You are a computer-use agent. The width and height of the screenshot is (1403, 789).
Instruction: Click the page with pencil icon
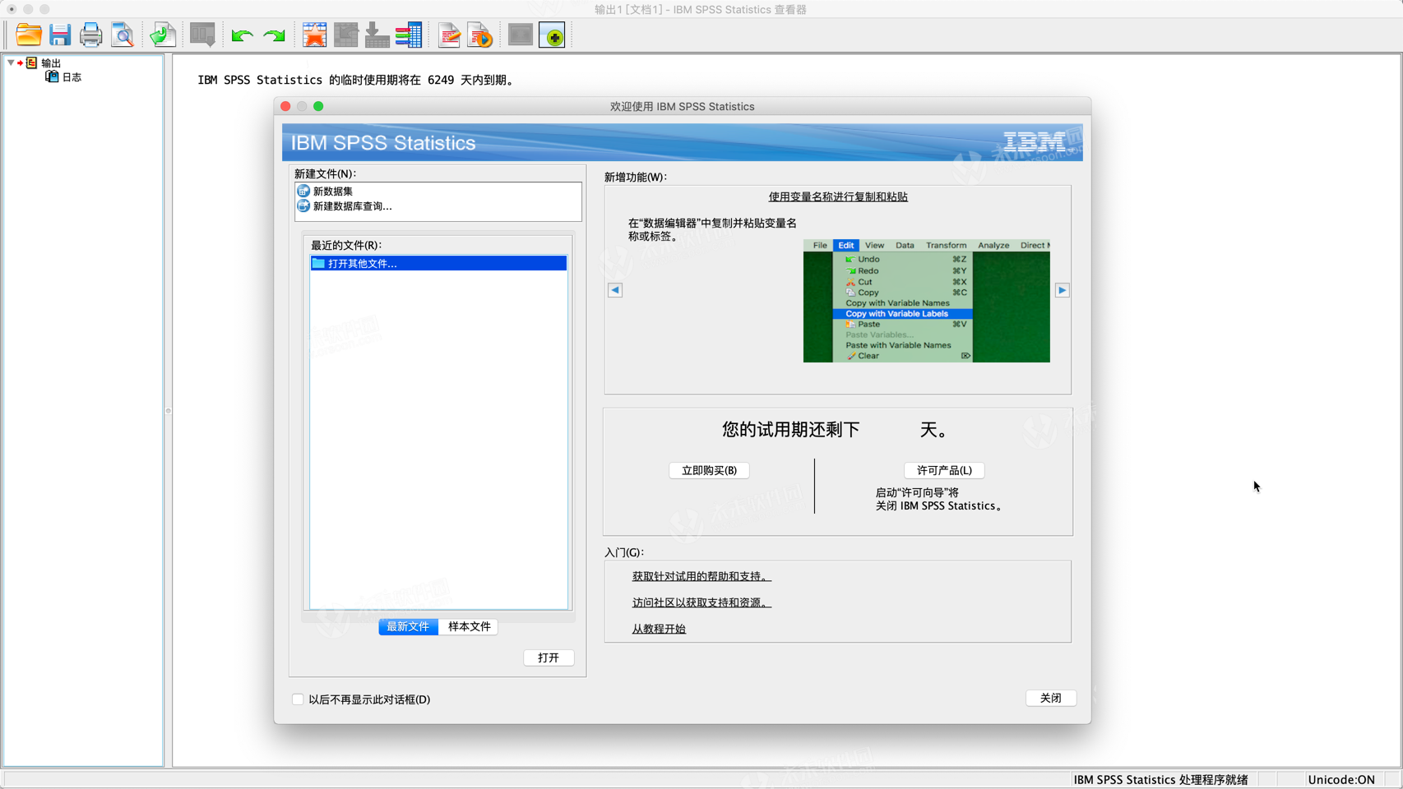coord(449,35)
